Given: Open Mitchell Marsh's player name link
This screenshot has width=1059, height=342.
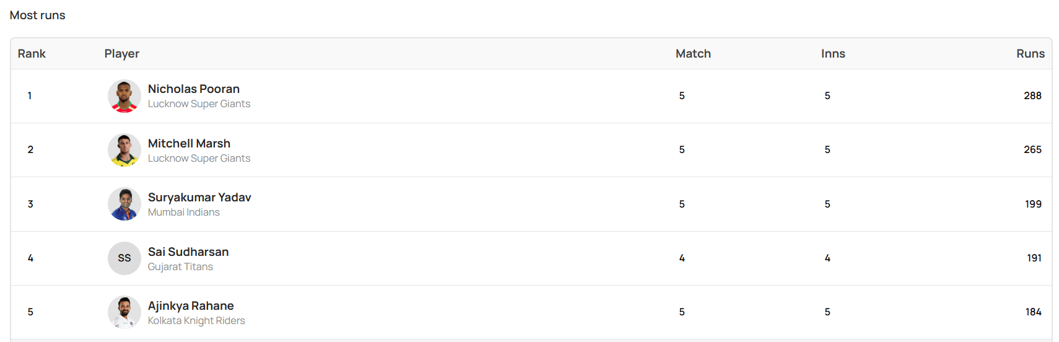Looking at the screenshot, I should [x=189, y=143].
